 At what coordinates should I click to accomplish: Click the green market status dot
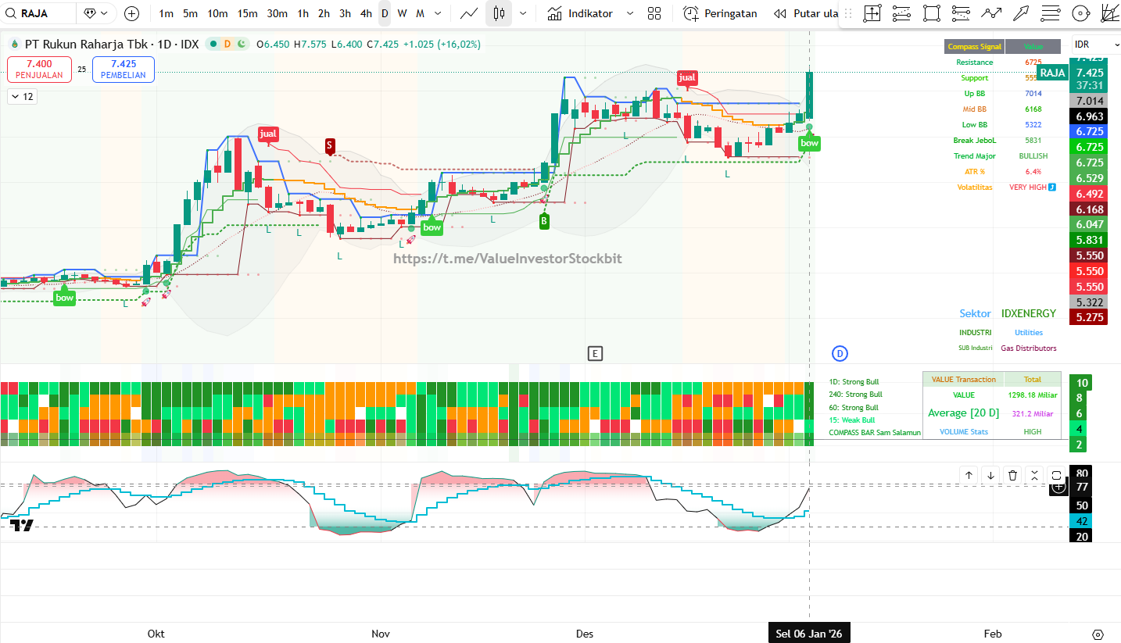[x=214, y=45]
